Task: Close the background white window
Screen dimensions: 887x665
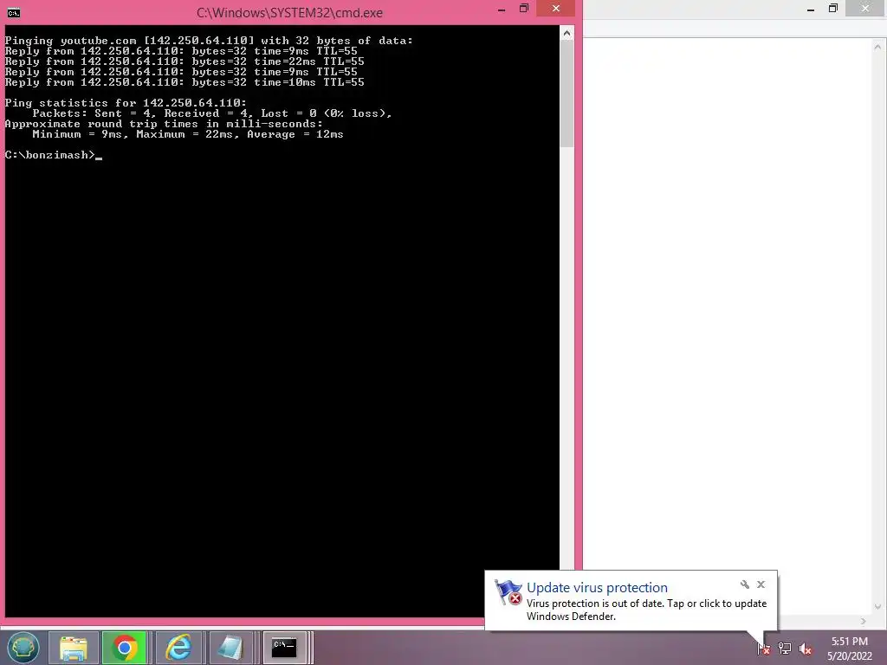Action: click(865, 9)
